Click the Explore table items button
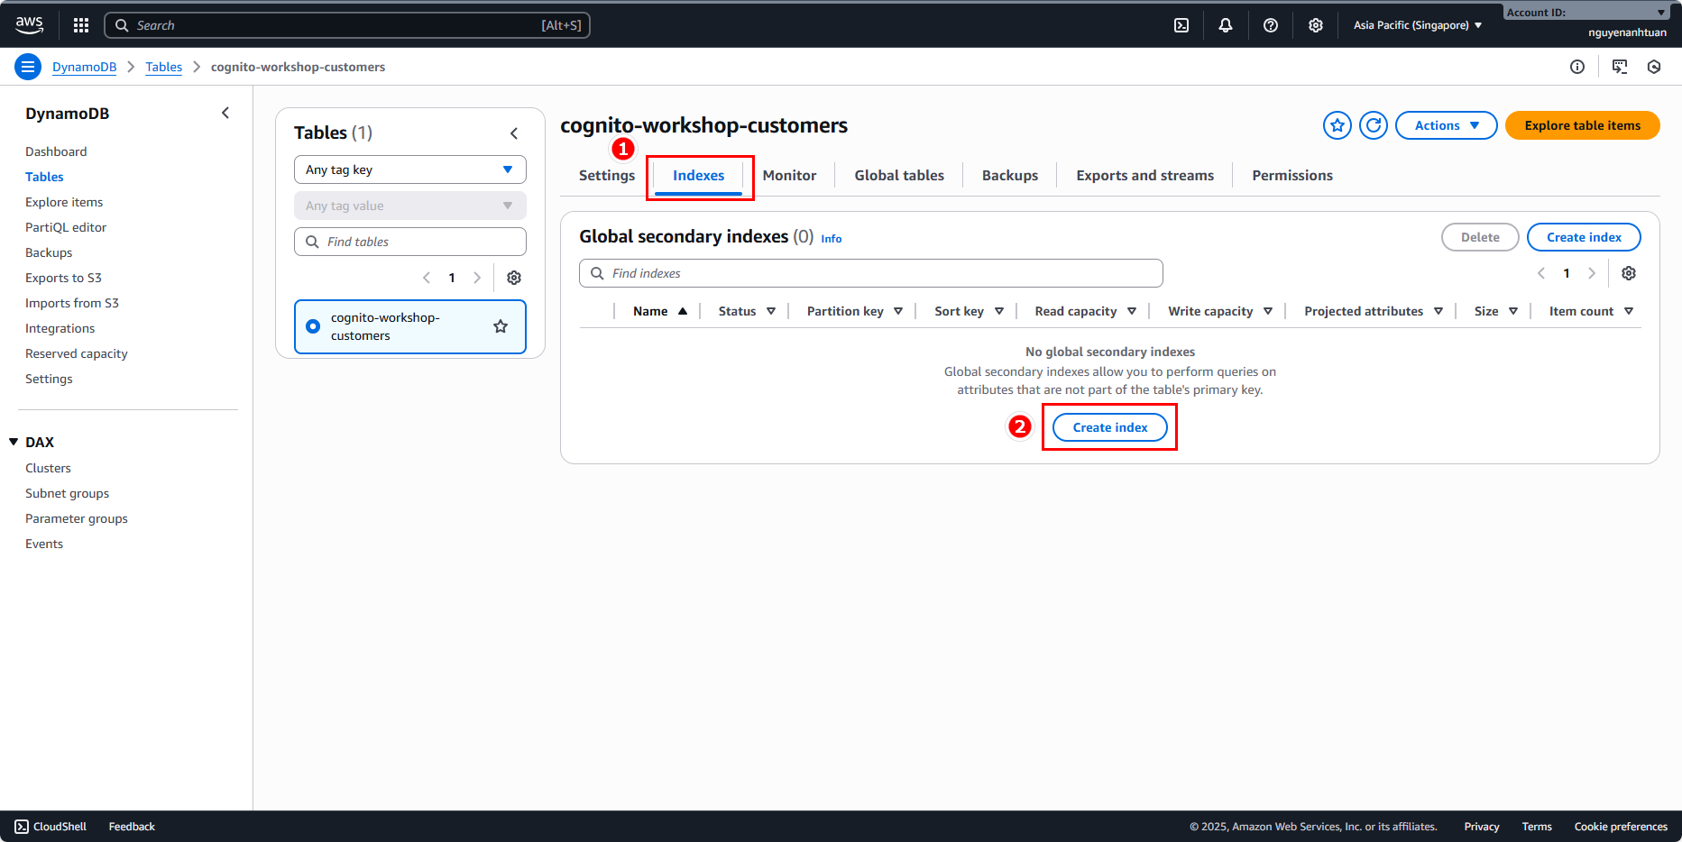Viewport: 1682px width, 842px height. coord(1582,125)
